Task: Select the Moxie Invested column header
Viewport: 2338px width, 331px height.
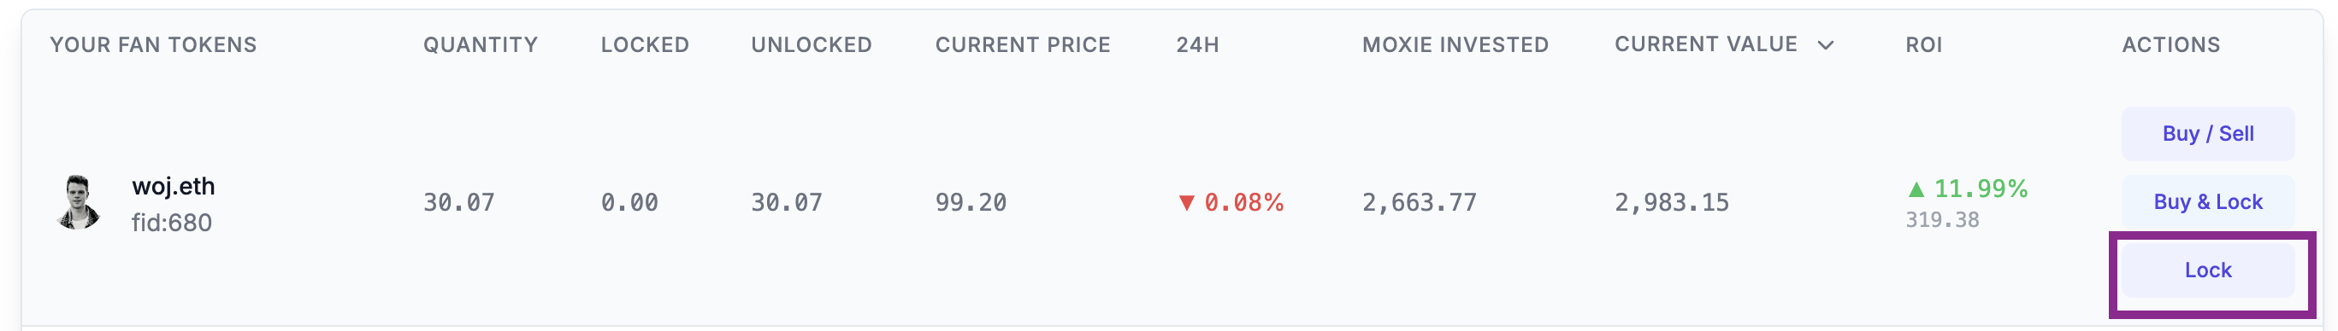Action: coord(1455,45)
